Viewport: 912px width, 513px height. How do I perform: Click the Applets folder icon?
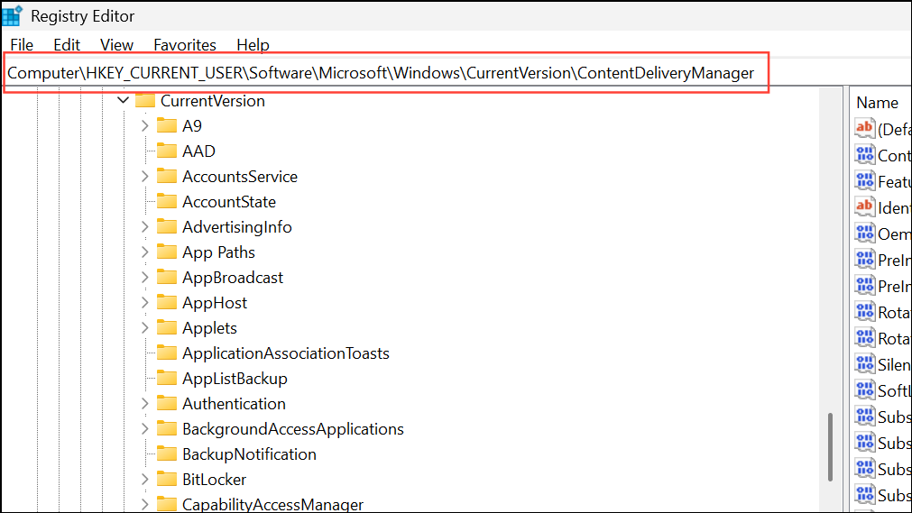click(167, 328)
